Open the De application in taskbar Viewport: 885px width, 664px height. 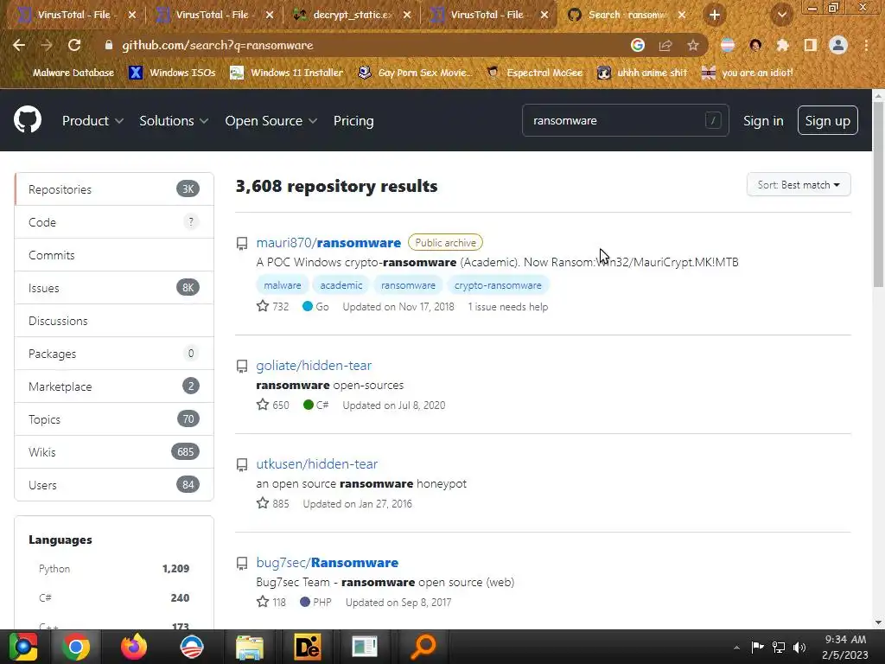307,647
